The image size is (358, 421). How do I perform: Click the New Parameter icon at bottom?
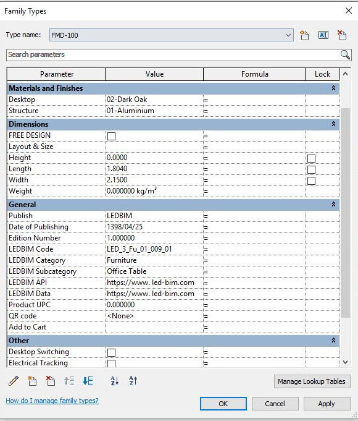tap(32, 381)
